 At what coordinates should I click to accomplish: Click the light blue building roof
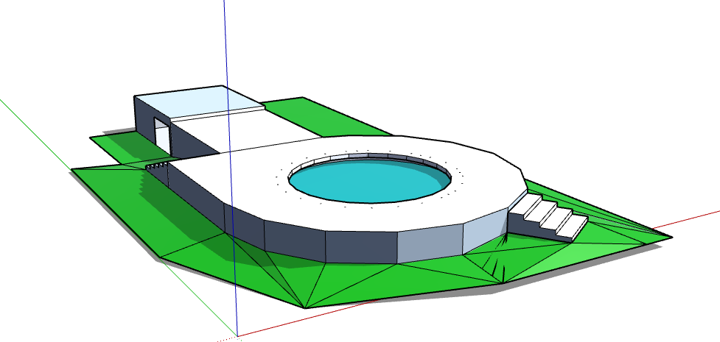(198, 102)
